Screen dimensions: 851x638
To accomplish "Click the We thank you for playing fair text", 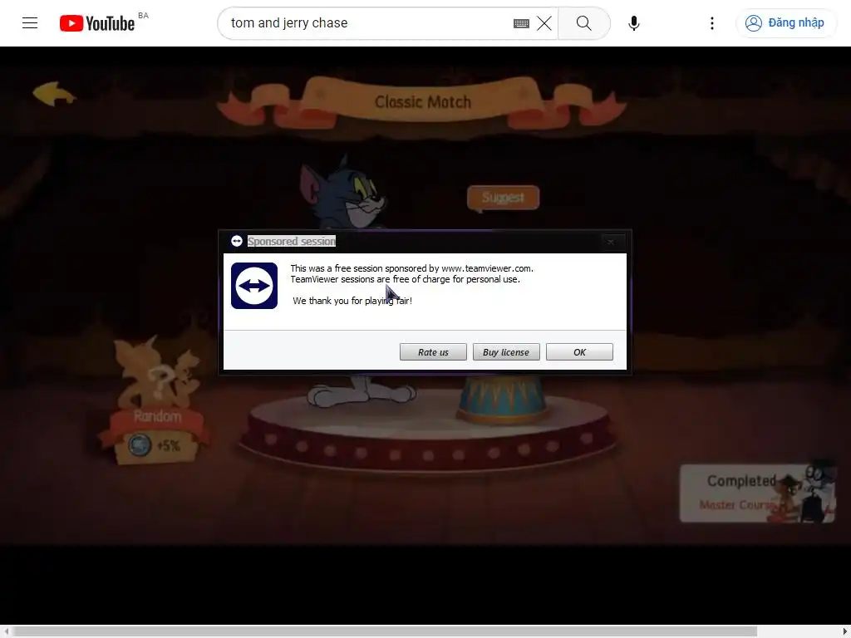I will (352, 301).
